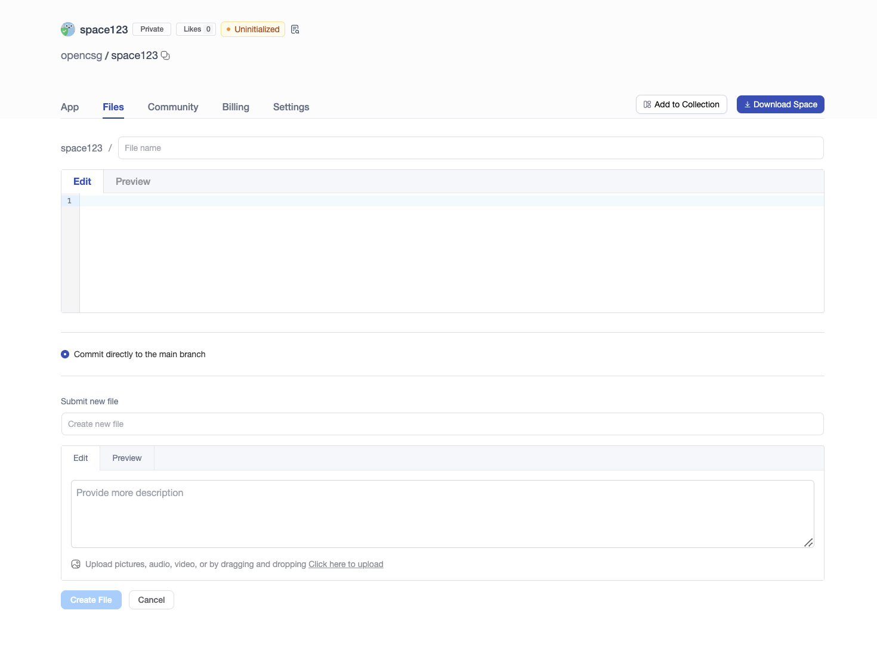Click the download icon in Download Space button
The width and height of the screenshot is (877, 669).
(x=748, y=104)
